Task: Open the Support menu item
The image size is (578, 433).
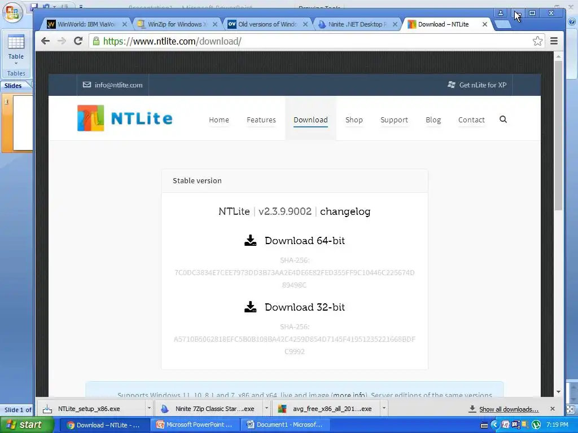Action: (394, 120)
